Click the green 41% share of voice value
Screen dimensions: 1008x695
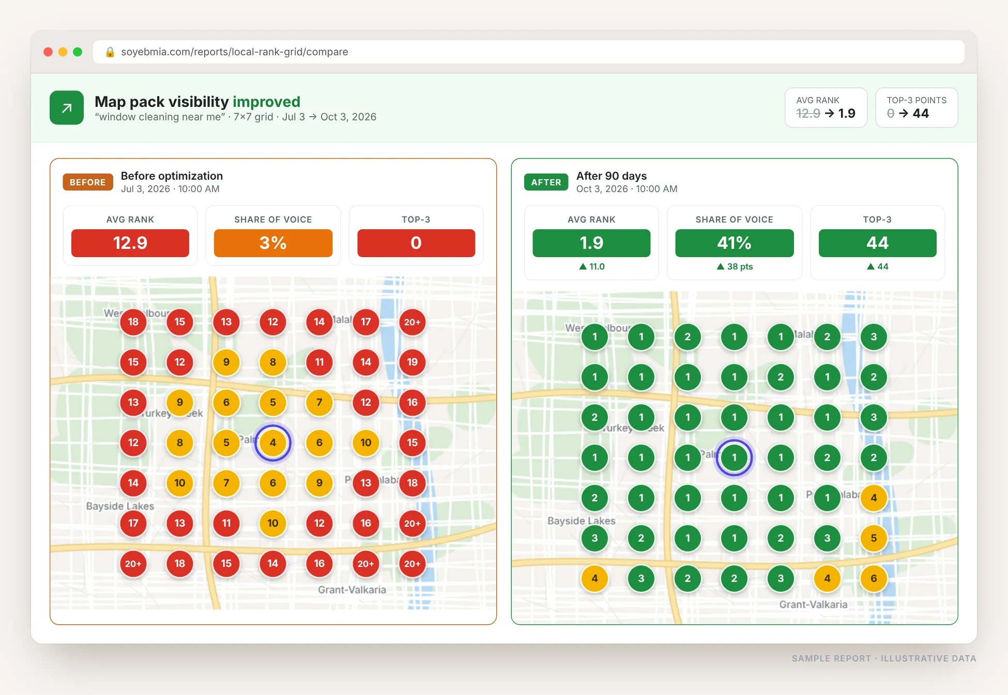point(735,243)
